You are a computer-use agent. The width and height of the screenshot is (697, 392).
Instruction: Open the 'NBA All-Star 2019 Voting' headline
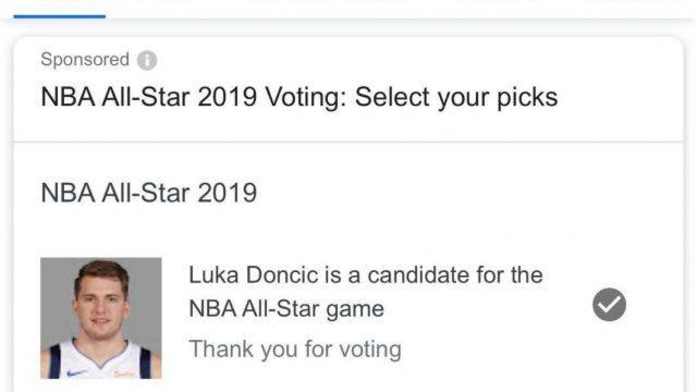point(299,97)
